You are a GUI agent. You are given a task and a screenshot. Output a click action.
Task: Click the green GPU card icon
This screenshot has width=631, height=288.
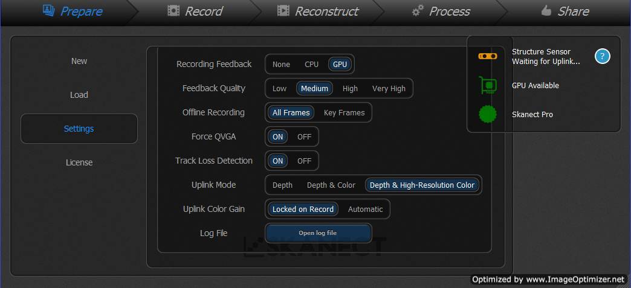click(x=488, y=85)
